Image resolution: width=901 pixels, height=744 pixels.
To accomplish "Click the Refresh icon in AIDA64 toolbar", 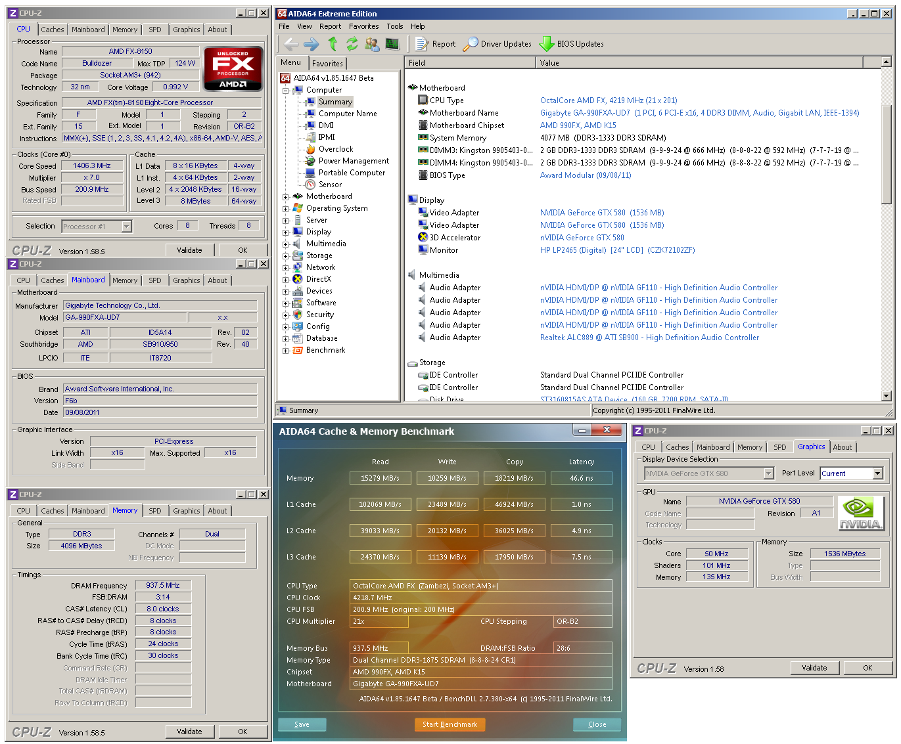I will (352, 44).
